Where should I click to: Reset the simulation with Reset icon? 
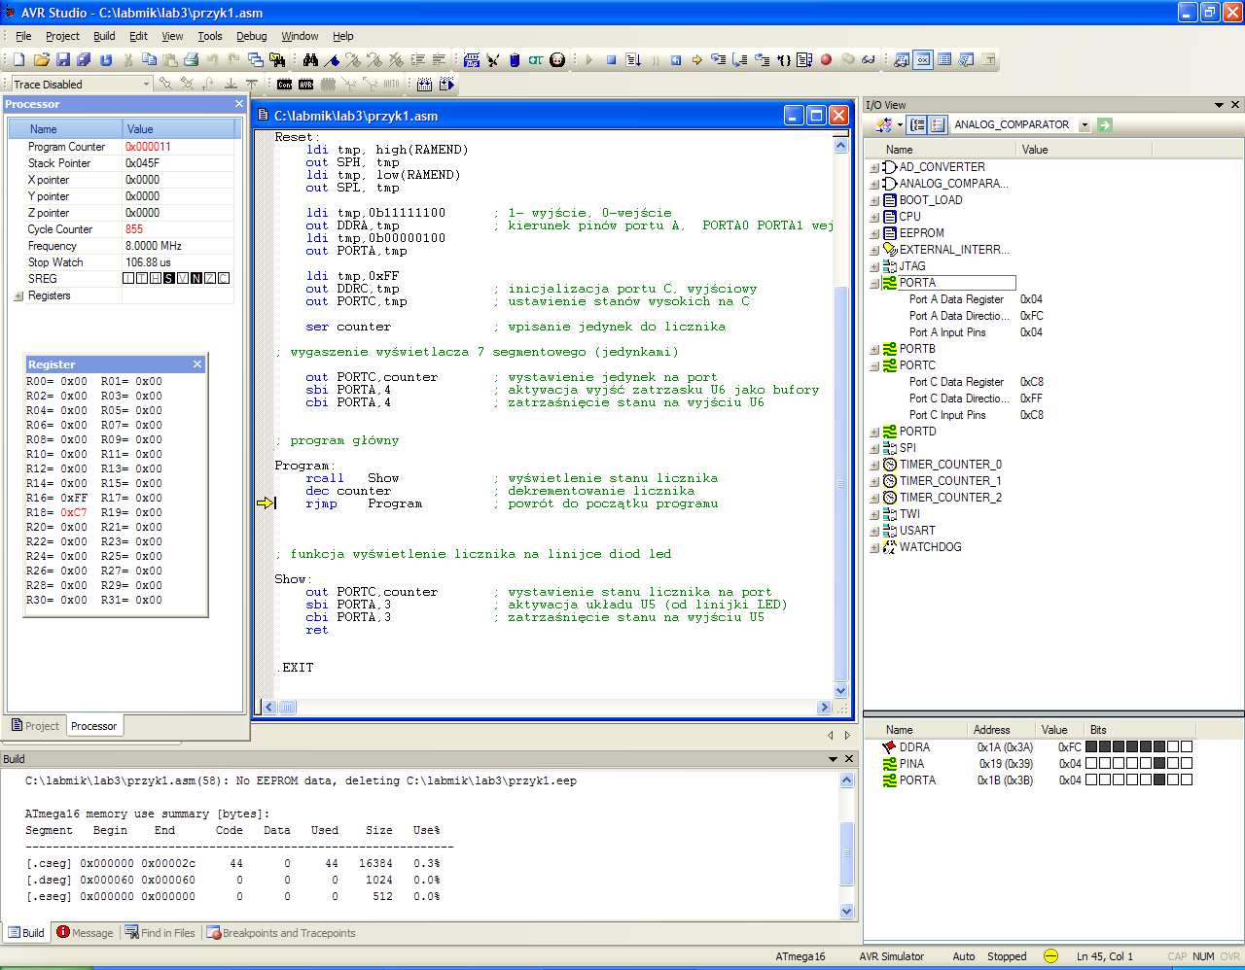pyautogui.click(x=676, y=60)
